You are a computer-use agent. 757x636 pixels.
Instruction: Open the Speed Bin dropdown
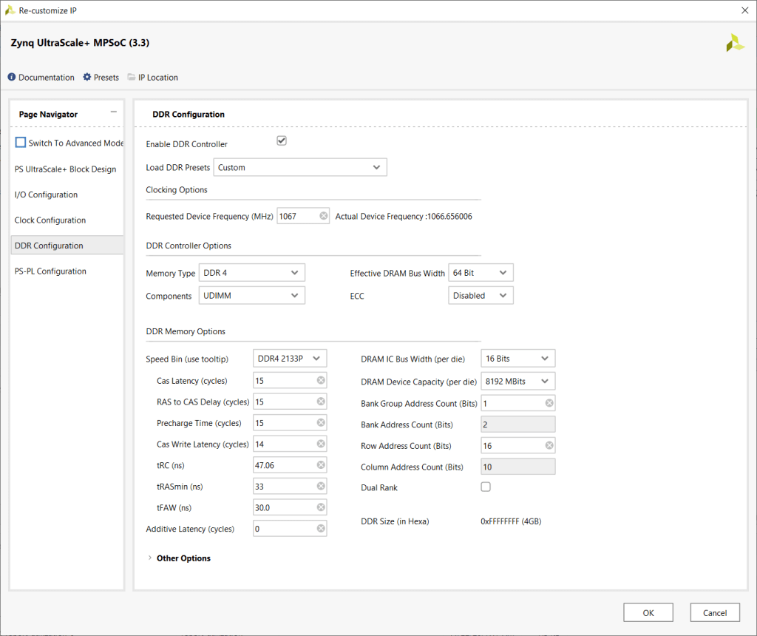pyautogui.click(x=289, y=359)
